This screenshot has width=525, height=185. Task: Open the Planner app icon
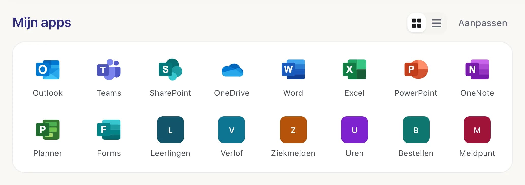[48, 130]
